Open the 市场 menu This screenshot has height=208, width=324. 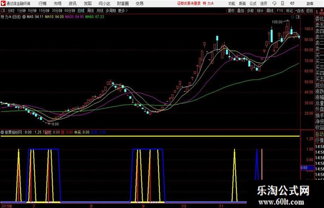click(x=58, y=3)
